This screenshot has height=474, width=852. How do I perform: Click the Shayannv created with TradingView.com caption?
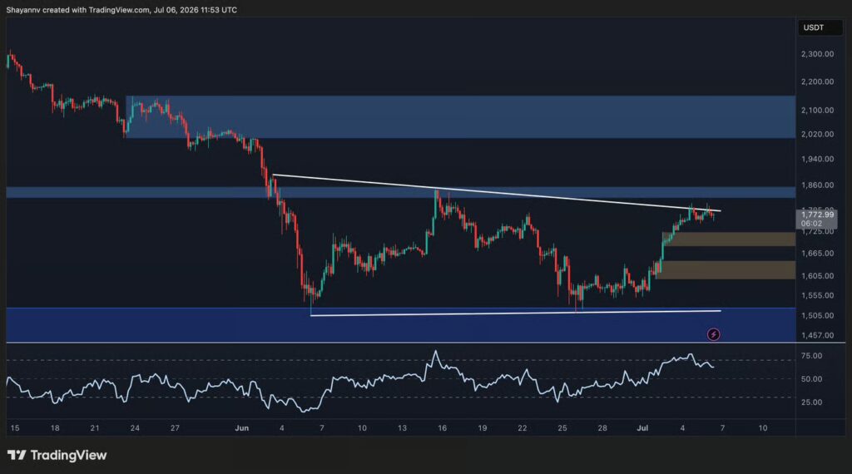[x=121, y=10]
